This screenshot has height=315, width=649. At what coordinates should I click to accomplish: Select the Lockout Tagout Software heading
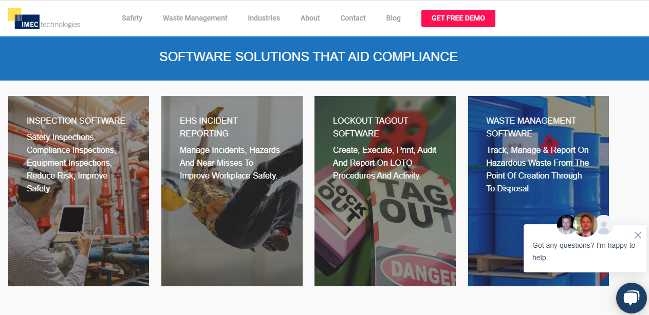(370, 127)
